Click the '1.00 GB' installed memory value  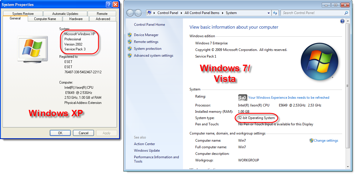pyautogui.click(x=244, y=112)
